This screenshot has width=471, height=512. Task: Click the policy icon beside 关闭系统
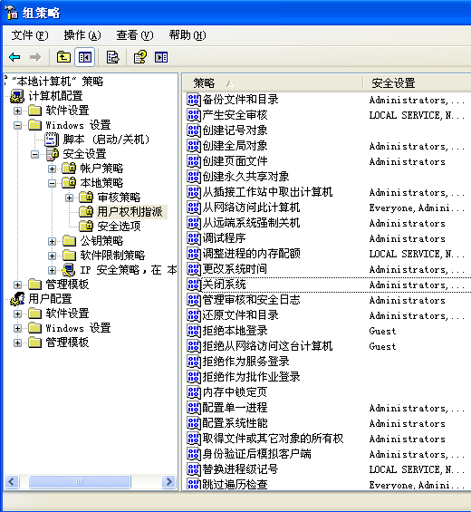pos(193,285)
